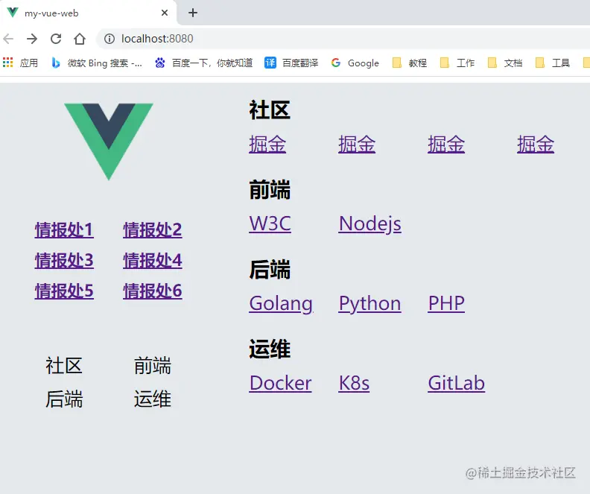This screenshot has width=590, height=494.
Task: Open the 教程 bookmarks folder
Action: click(410, 63)
